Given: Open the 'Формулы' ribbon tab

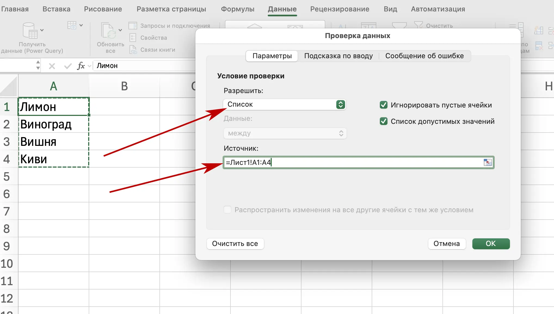Looking at the screenshot, I should (237, 9).
